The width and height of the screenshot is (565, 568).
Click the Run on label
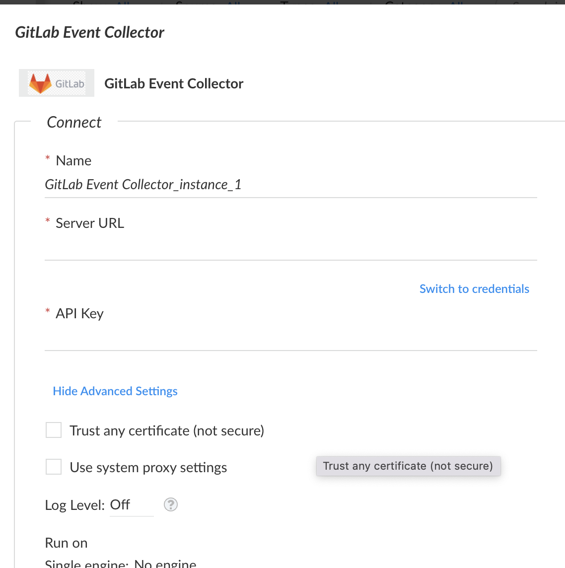(66, 543)
